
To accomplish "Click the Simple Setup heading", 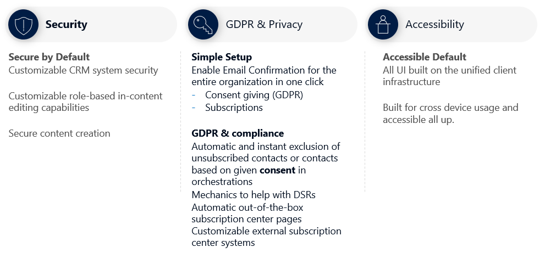I will pyautogui.click(x=222, y=57).
